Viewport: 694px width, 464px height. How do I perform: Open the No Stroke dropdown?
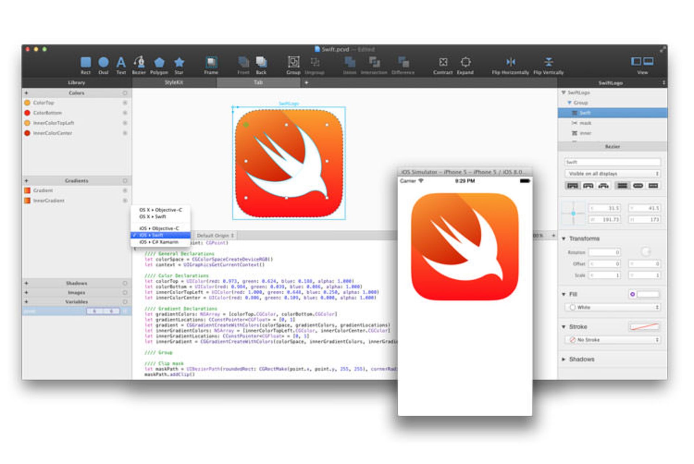point(612,340)
